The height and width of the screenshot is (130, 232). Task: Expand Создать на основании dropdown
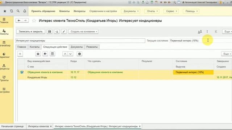click(x=83, y=31)
